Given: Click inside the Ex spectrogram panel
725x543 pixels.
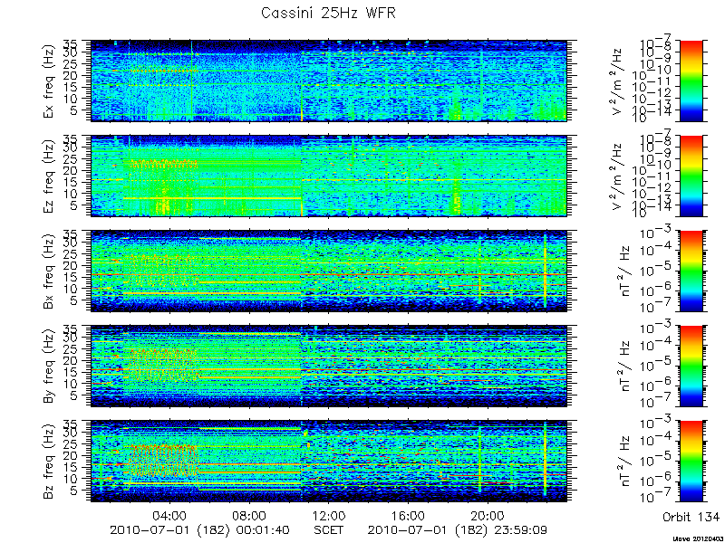Looking at the screenshot, I should point(328,81).
